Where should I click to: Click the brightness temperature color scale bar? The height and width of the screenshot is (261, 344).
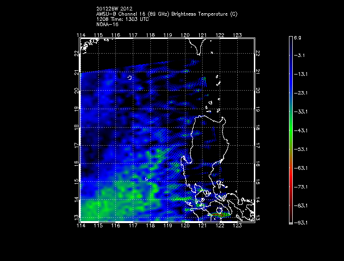click(x=291, y=130)
